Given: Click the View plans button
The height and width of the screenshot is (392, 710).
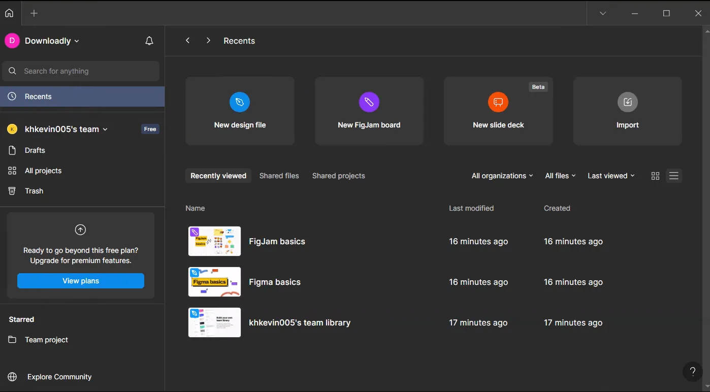Looking at the screenshot, I should click(x=81, y=281).
